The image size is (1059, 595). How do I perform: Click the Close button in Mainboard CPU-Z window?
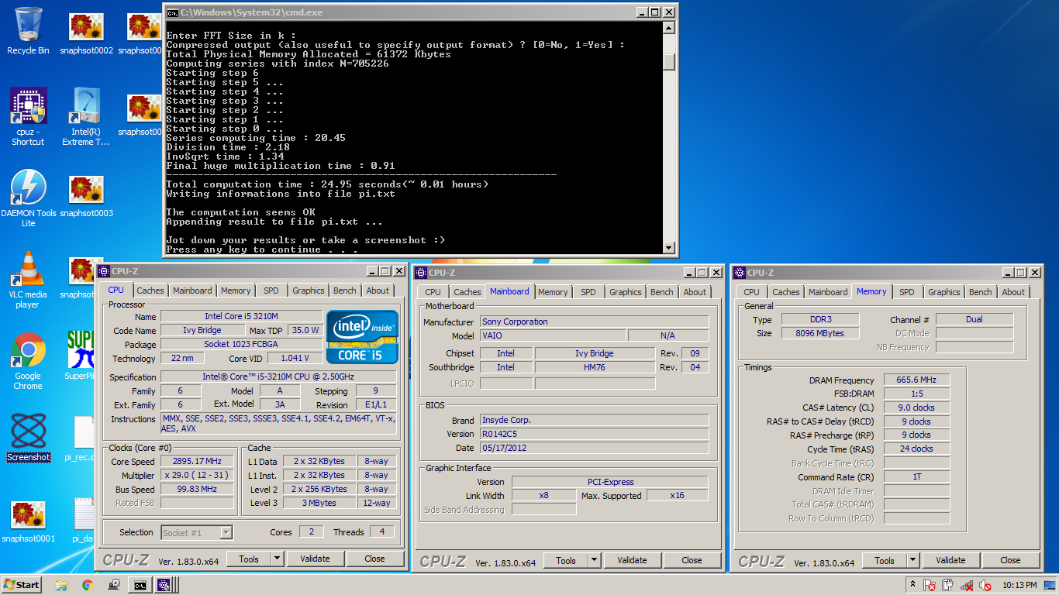[692, 560]
